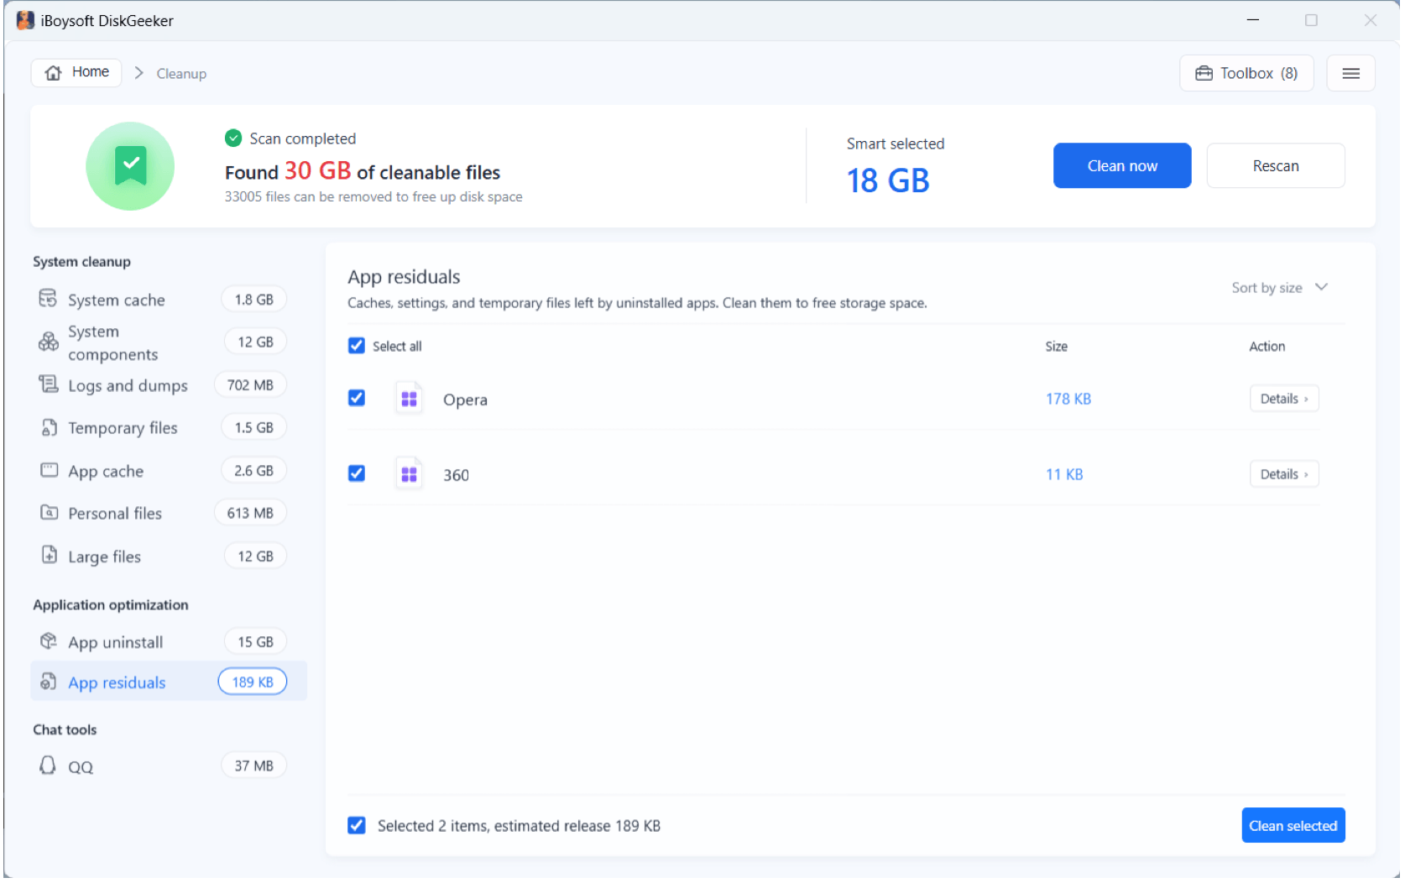Open System cache category
Image resolution: width=1405 pixels, height=883 pixels.
(x=169, y=300)
